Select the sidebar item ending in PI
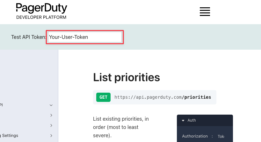Screen dimensions: 261x142 [x=1, y=105]
